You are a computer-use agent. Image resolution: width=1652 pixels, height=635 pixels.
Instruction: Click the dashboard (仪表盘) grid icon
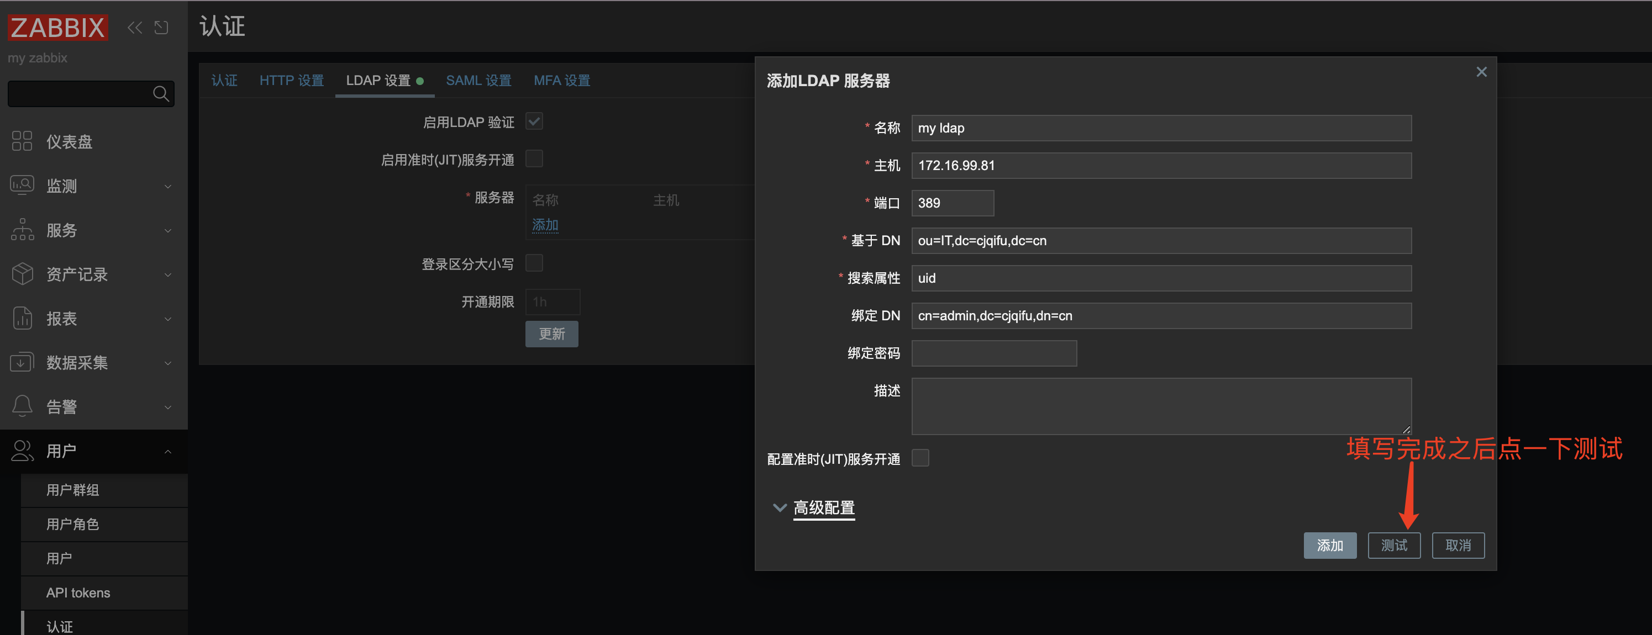(22, 141)
